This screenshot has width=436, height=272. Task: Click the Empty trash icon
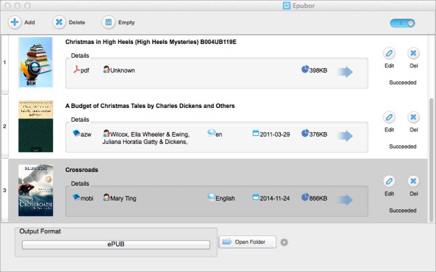click(x=108, y=22)
